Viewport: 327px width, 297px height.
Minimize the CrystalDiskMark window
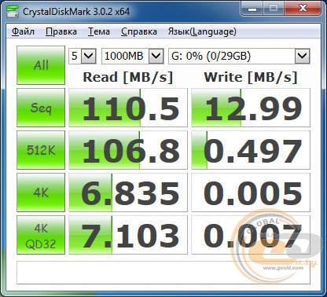click(252, 9)
